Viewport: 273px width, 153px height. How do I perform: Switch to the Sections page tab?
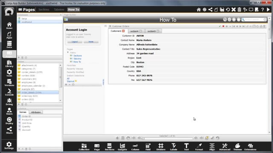coord(44,10)
